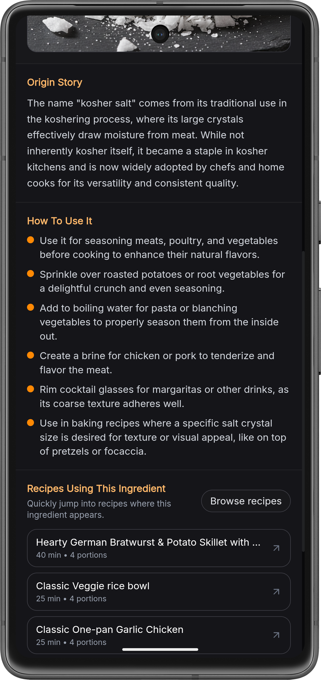Click the How To Use It heading
This screenshot has width=321, height=680.
click(59, 221)
